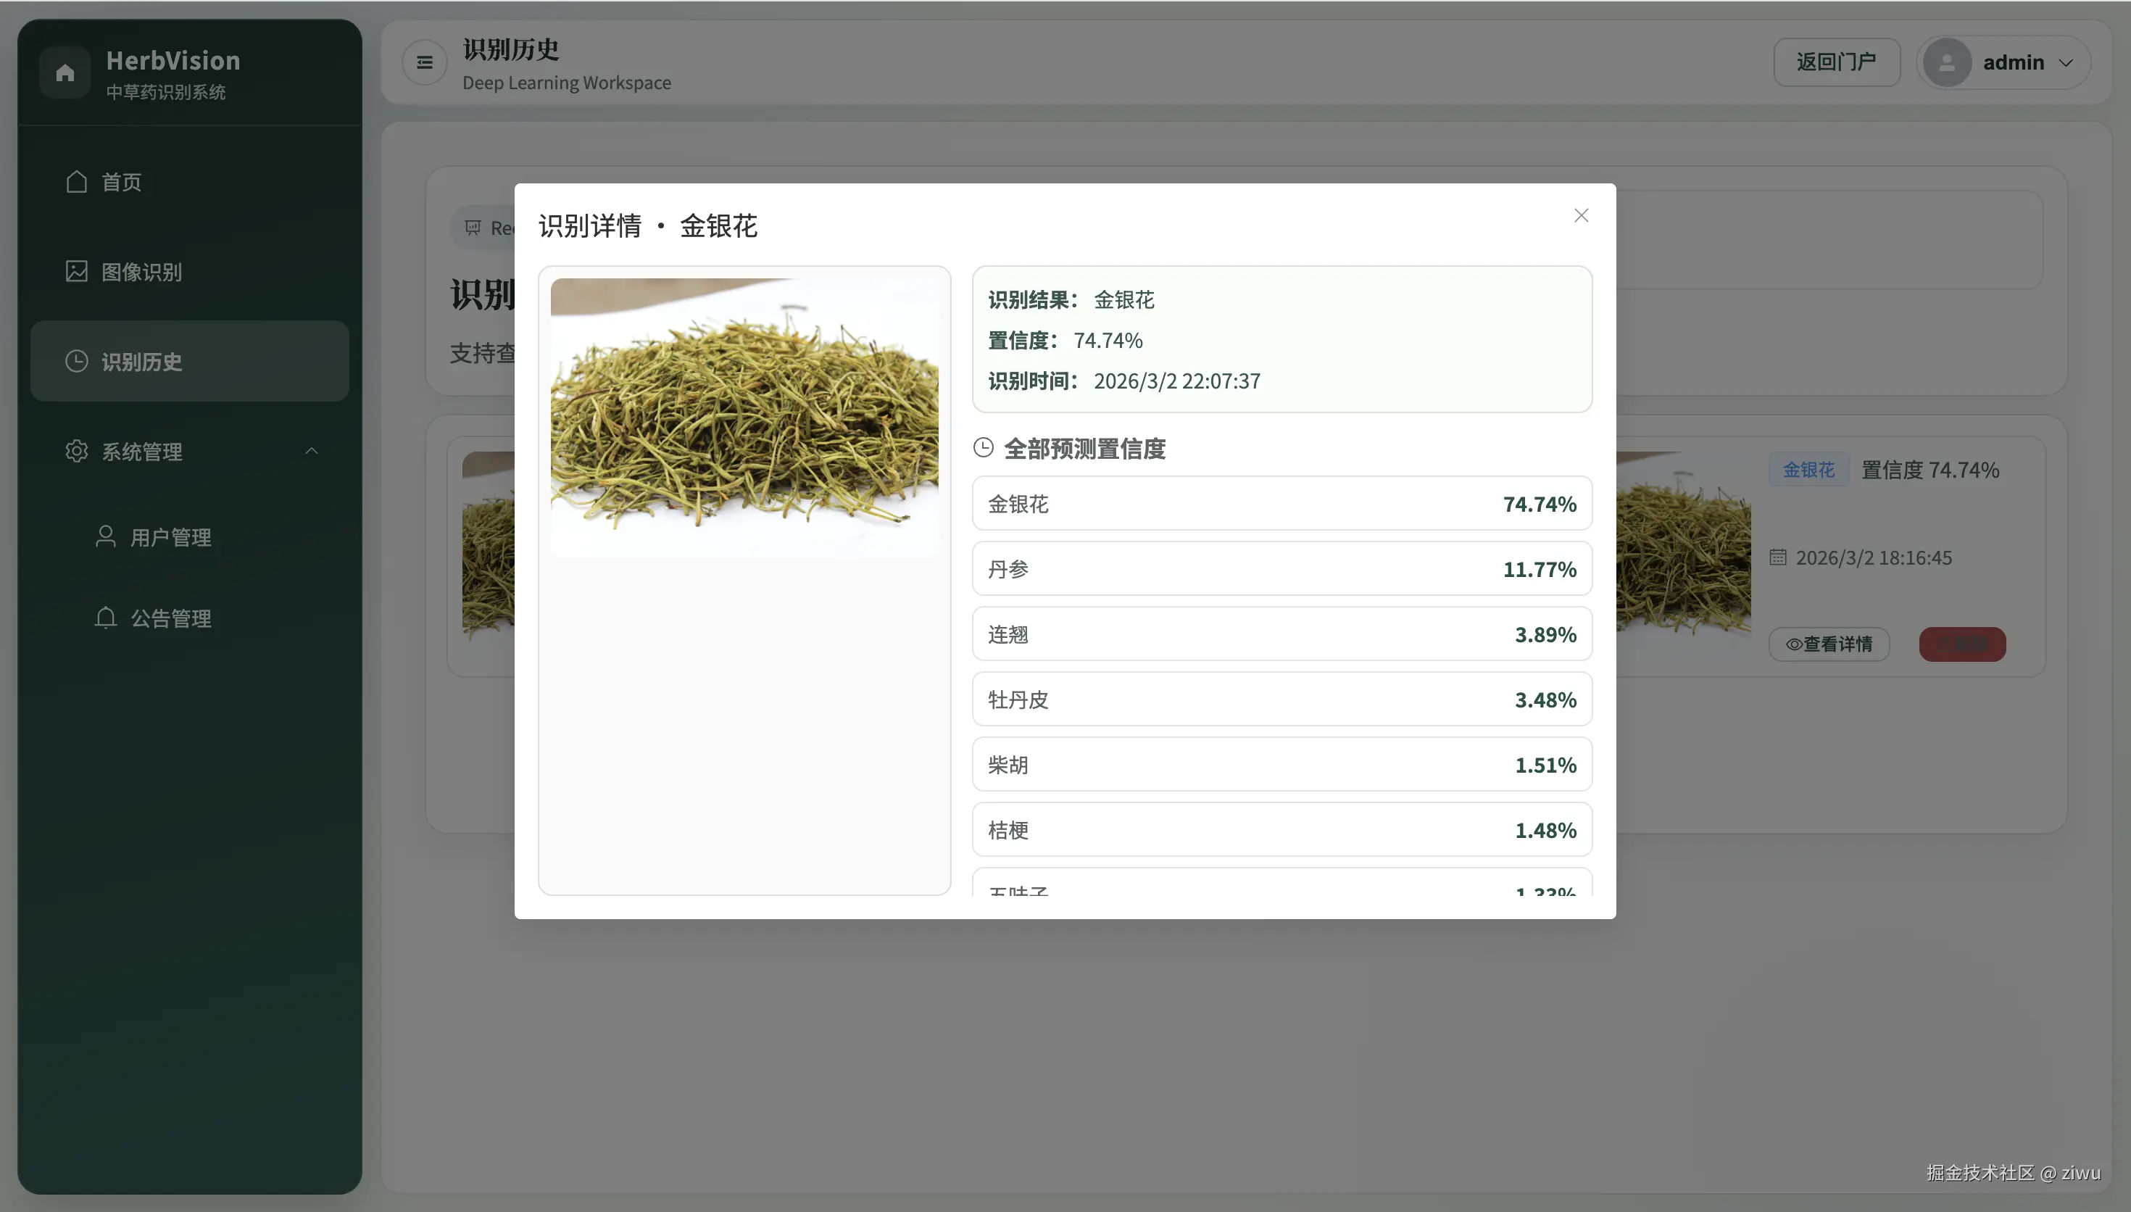
Task: Collapse the 系统管理 submenu chevron
Action: pyautogui.click(x=312, y=450)
